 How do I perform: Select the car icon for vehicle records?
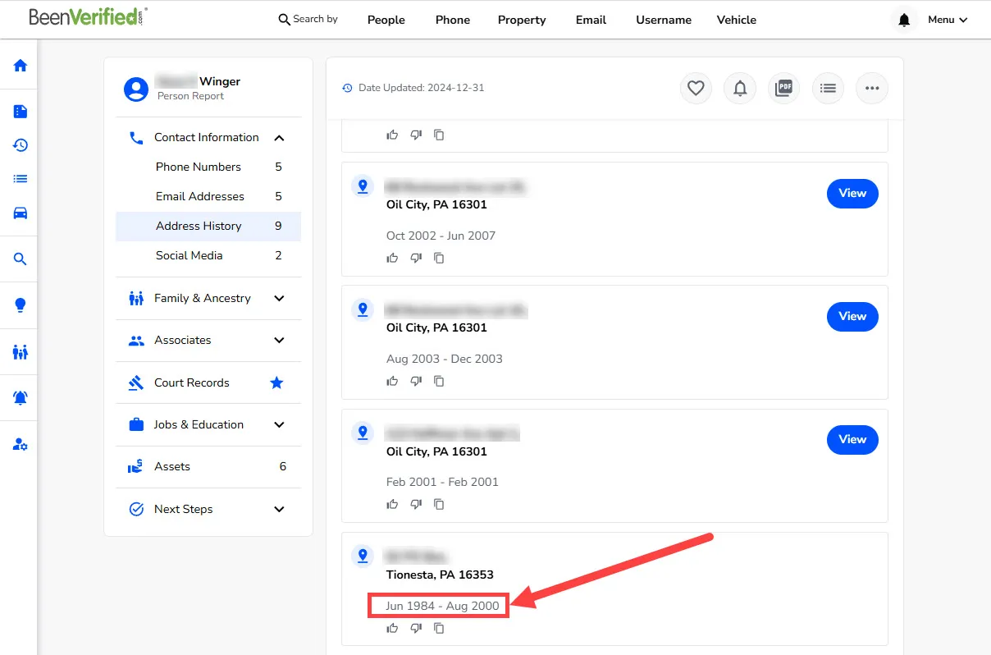(18, 213)
